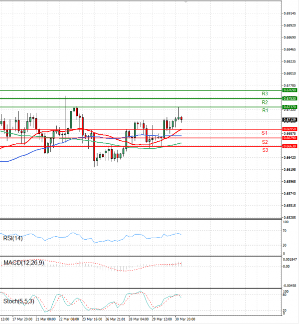The height and width of the screenshot is (324, 299).
Task: Click the 0.65515 price axis value
Action: [290, 205]
